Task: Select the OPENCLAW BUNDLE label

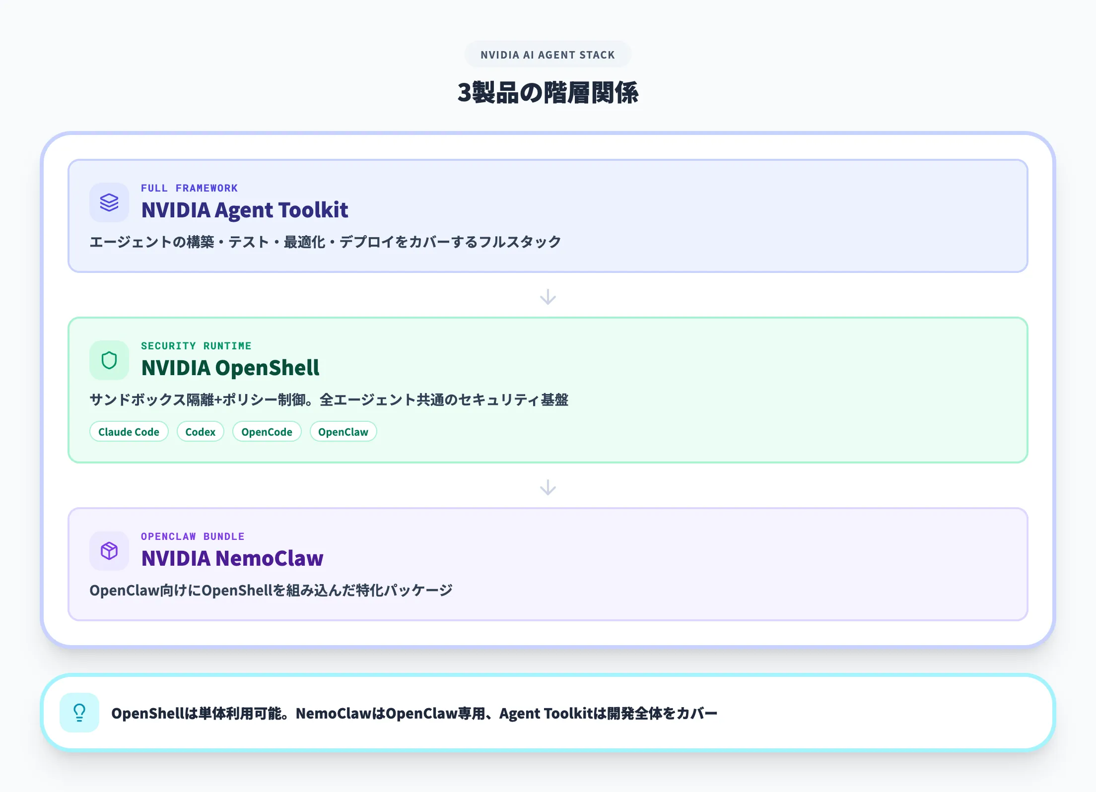Action: pyautogui.click(x=193, y=536)
